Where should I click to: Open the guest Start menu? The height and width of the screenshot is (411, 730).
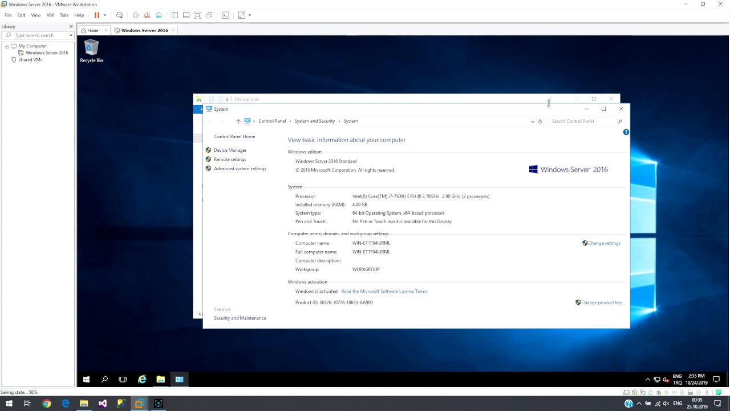[86, 379]
